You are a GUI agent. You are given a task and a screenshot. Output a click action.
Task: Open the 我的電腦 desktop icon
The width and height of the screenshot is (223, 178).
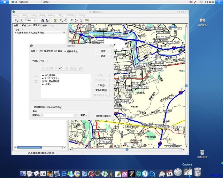(202, 22)
